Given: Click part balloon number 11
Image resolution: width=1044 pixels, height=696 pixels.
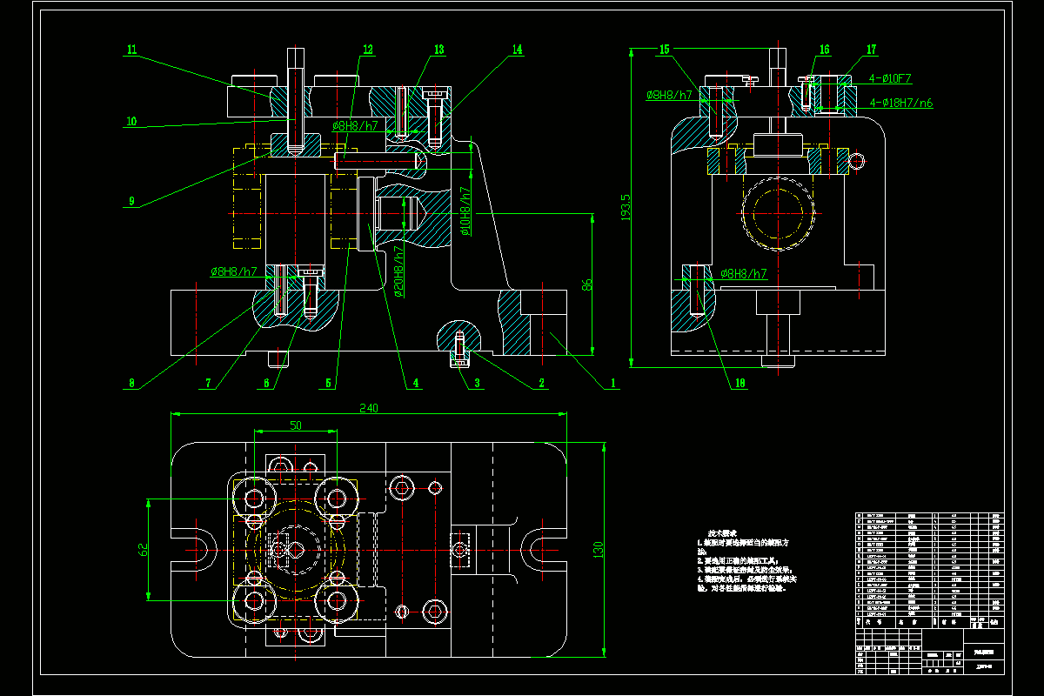Looking at the screenshot, I should 131,50.
